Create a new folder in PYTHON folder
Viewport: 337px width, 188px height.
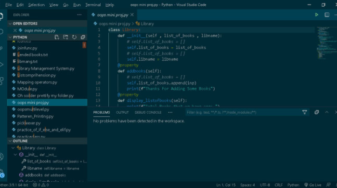65,37
